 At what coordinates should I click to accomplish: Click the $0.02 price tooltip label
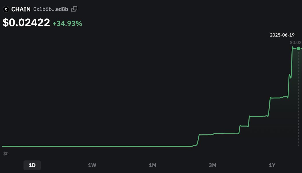(x=296, y=42)
